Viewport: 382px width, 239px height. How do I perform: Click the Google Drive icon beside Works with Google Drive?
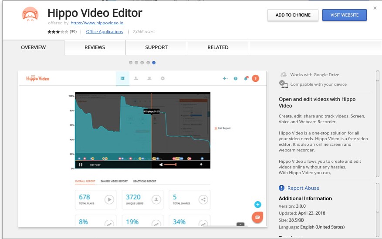click(283, 75)
